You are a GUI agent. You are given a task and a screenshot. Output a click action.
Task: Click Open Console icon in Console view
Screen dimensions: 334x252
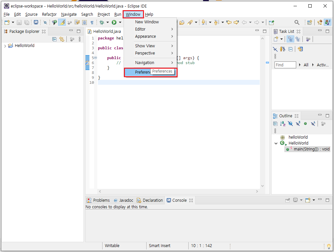[308, 200]
